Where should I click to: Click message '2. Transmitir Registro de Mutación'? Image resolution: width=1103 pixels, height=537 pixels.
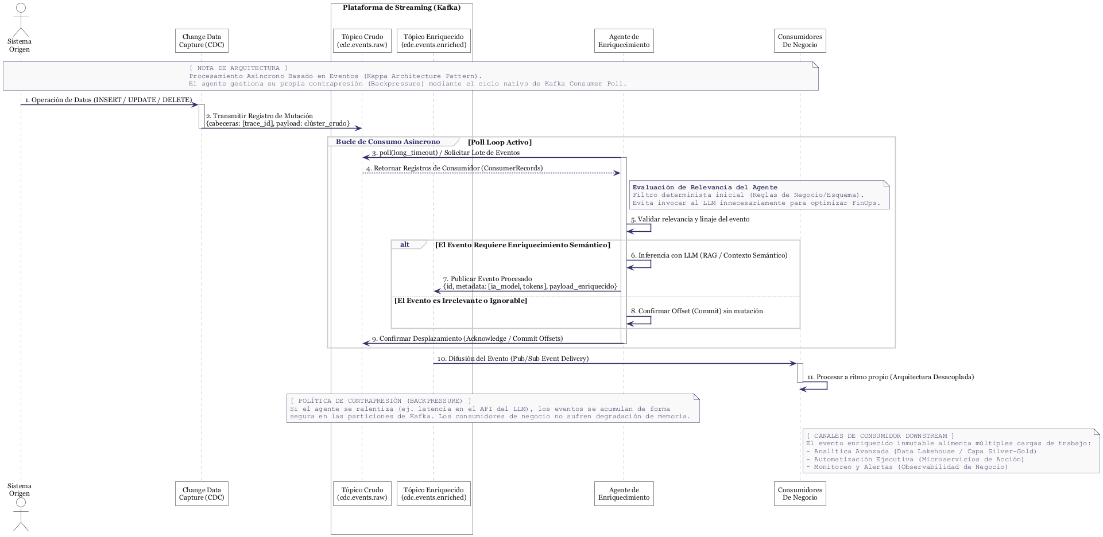pyautogui.click(x=260, y=116)
